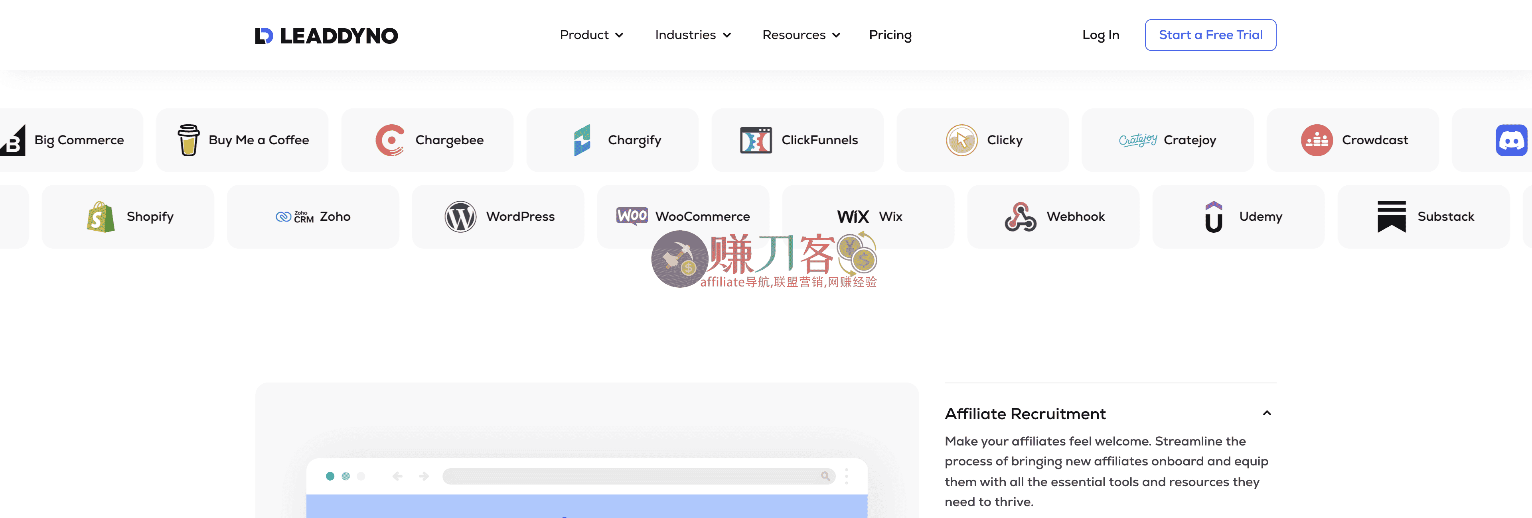Click the Log In link

coord(1100,35)
